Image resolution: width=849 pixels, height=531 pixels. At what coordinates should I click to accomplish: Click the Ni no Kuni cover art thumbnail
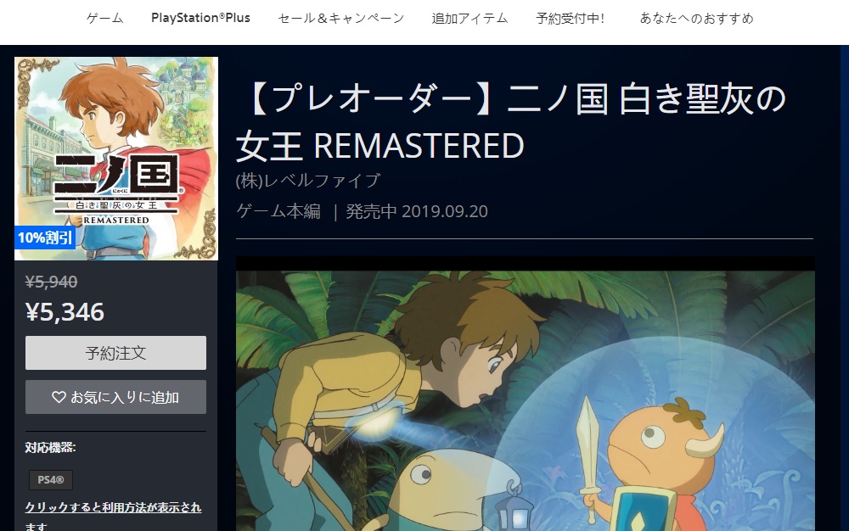pos(116,159)
